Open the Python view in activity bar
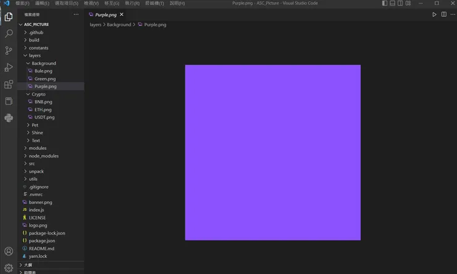Viewport: 457px width, 274px height. tap(9, 118)
